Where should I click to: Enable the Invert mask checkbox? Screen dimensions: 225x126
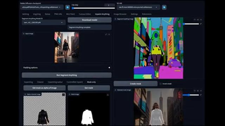pyautogui.click(x=161, y=84)
